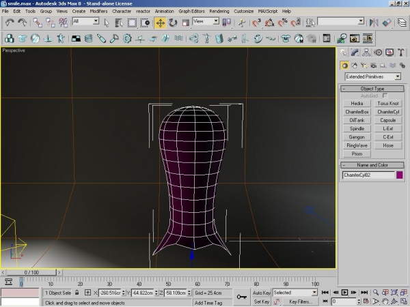Open the Named Selection Sets dropdown
The width and height of the screenshot is (410, 307).
[x=341, y=21]
